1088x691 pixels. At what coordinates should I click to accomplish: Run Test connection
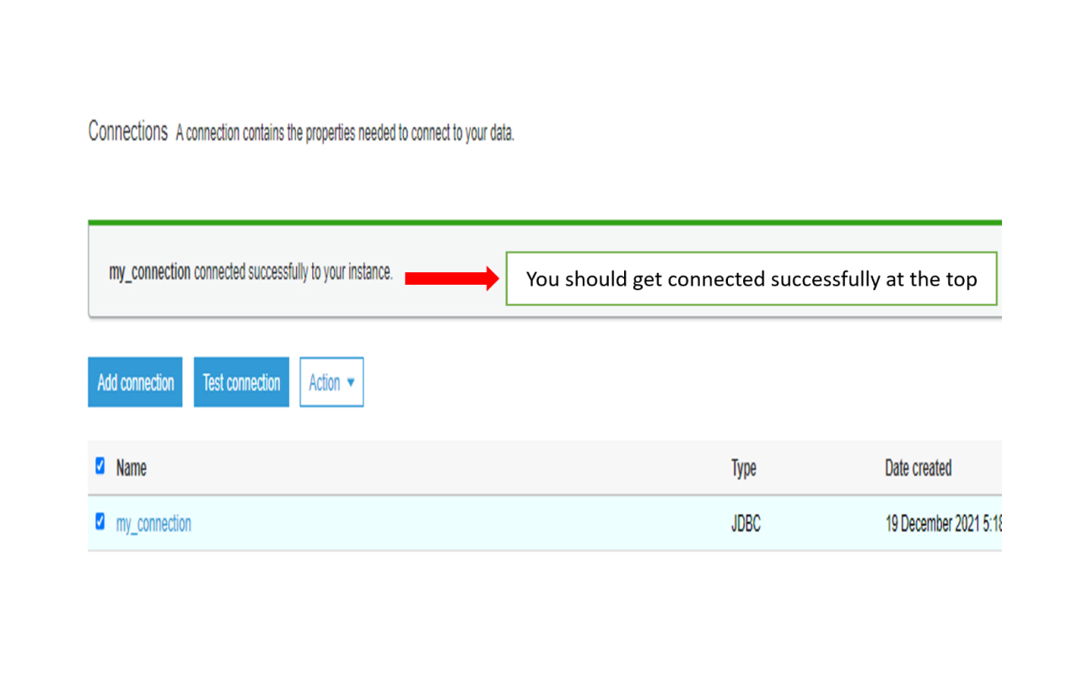coord(241,383)
